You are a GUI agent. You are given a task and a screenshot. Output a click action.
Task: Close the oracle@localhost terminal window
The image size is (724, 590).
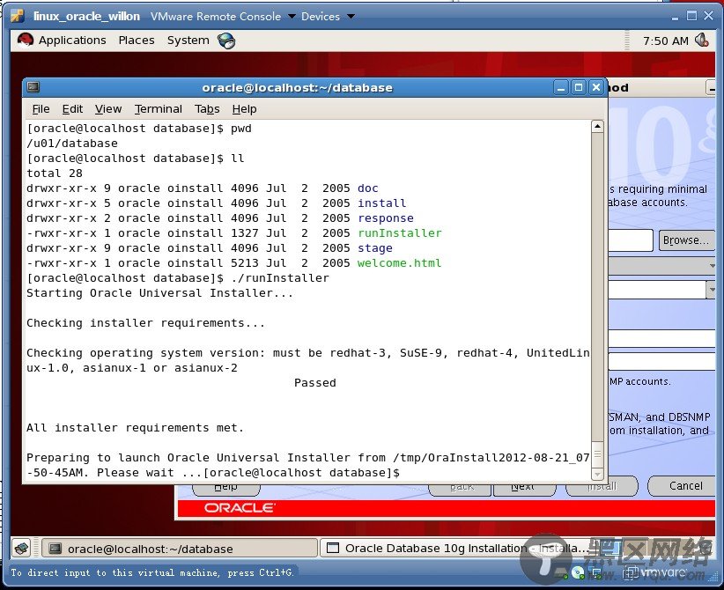pos(596,87)
